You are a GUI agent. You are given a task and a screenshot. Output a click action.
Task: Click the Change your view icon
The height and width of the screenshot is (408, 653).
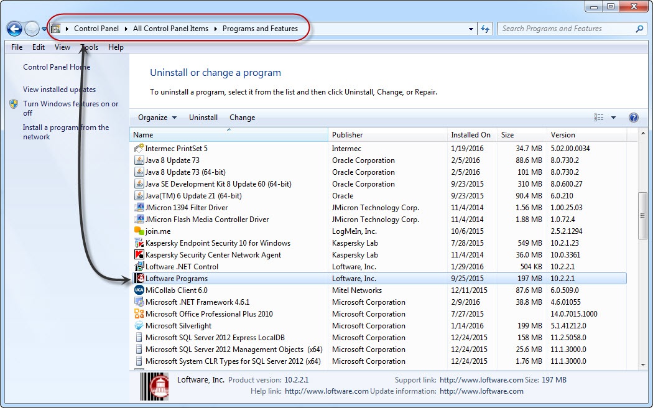coord(599,118)
